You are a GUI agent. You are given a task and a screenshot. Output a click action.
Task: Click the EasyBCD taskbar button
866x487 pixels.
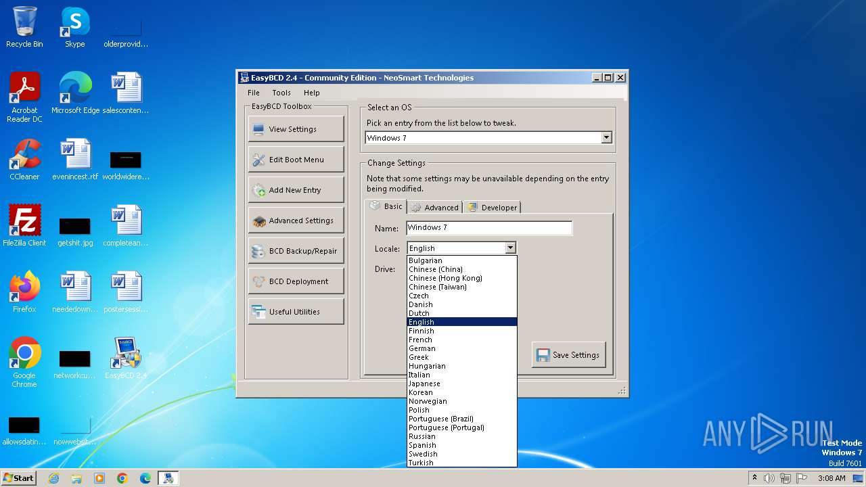(x=168, y=478)
